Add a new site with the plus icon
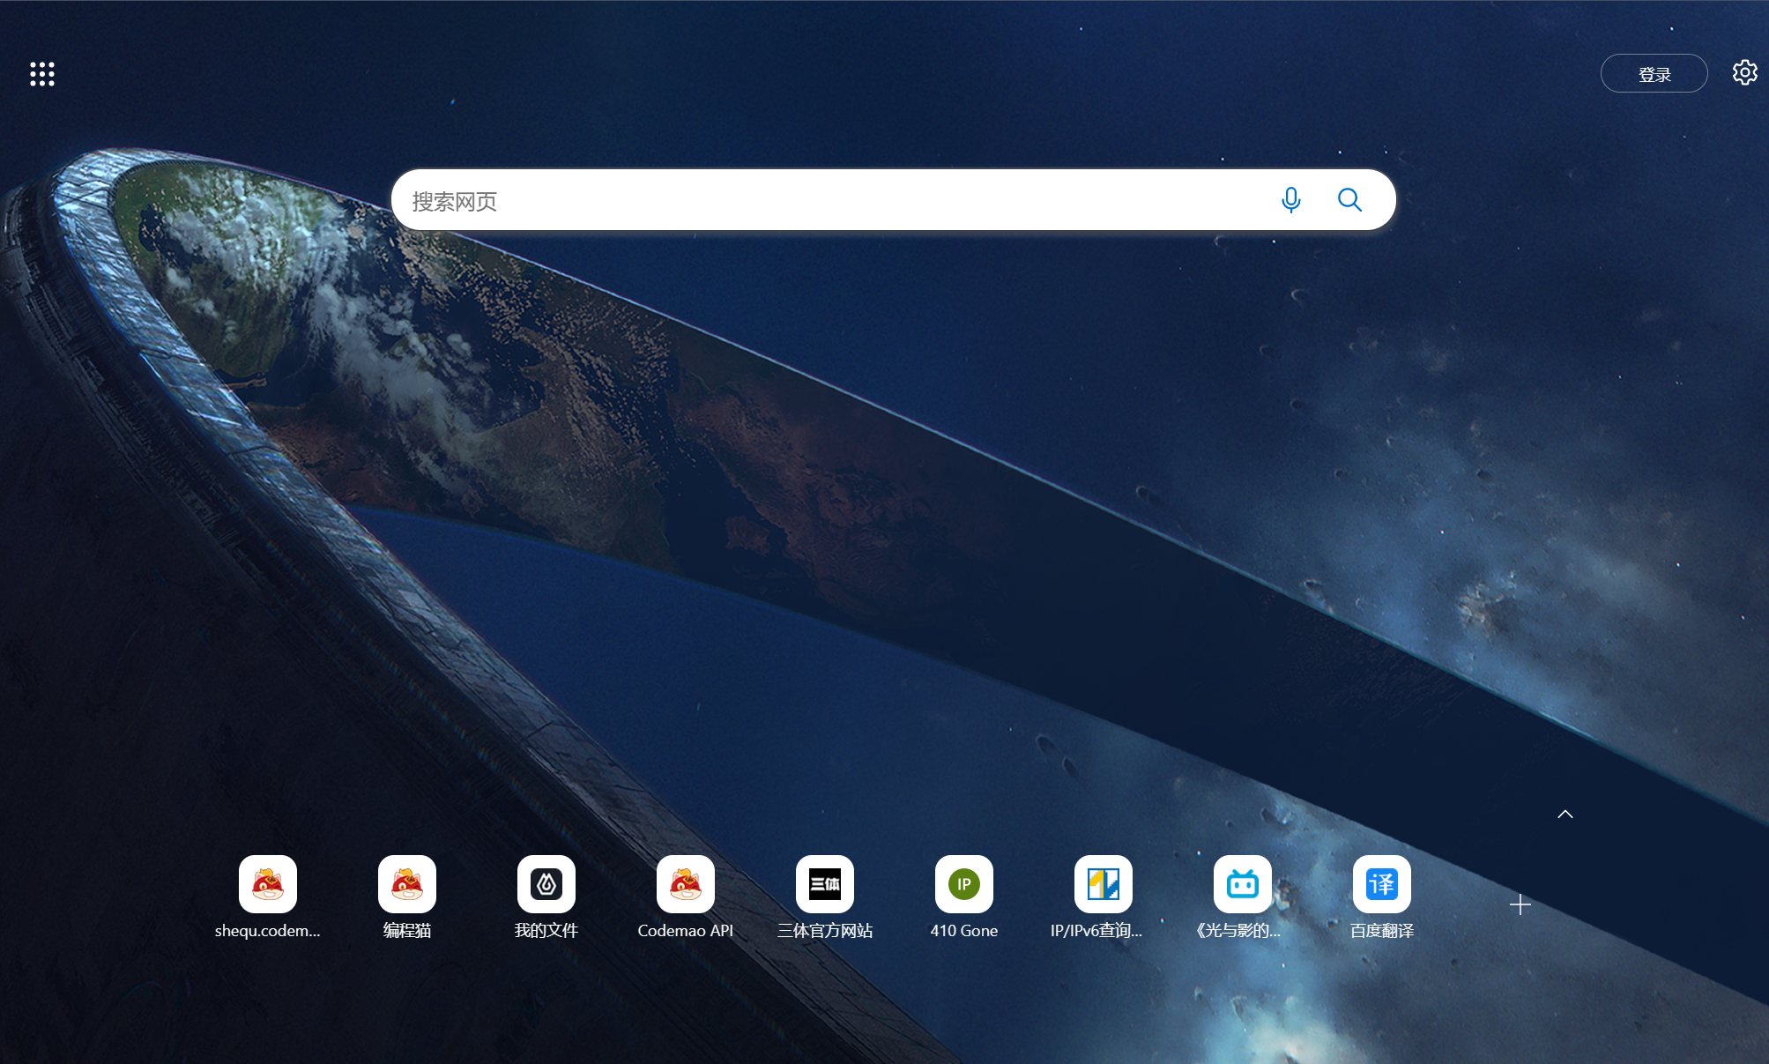1769x1064 pixels. coord(1520,904)
